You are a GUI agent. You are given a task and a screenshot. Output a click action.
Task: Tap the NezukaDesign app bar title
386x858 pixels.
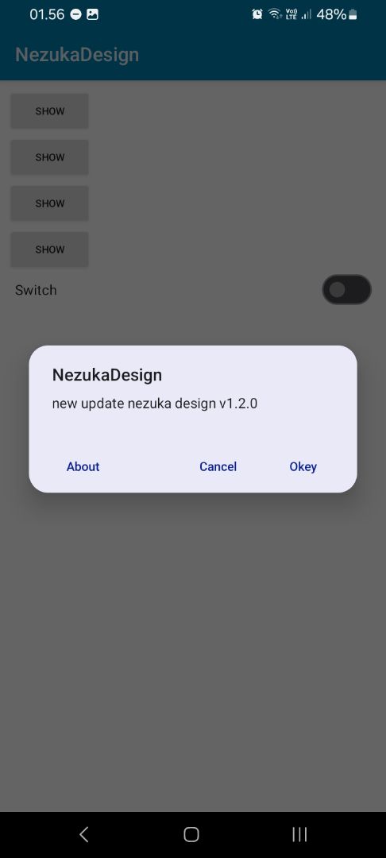click(77, 55)
